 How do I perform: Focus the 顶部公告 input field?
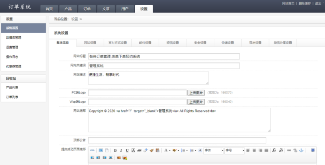(x=177, y=140)
